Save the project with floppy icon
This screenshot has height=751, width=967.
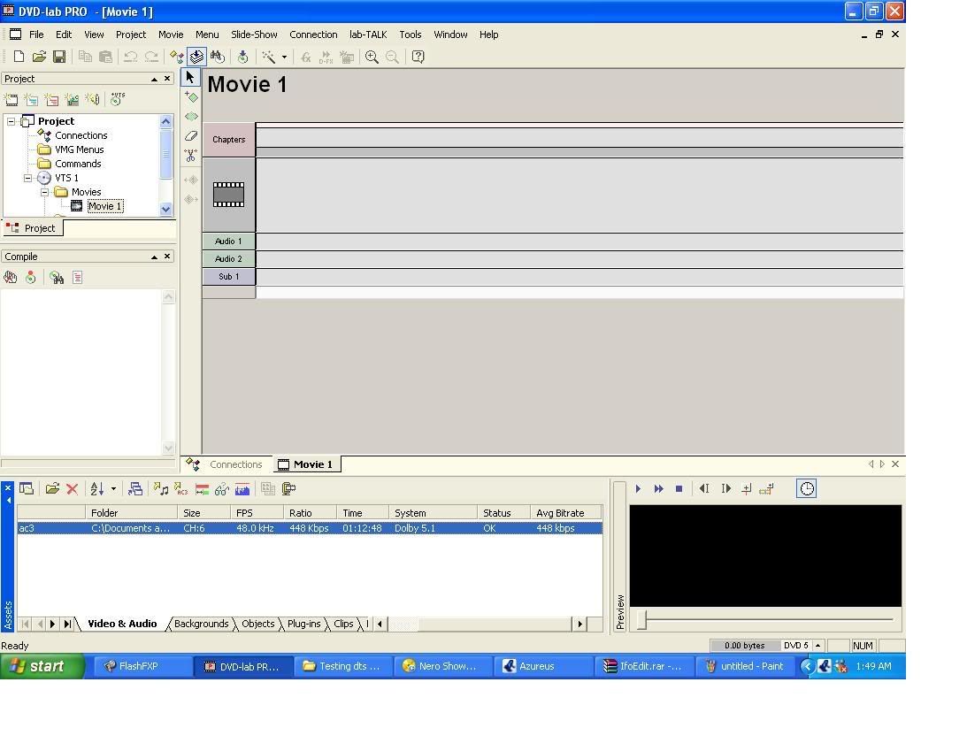[x=59, y=57]
